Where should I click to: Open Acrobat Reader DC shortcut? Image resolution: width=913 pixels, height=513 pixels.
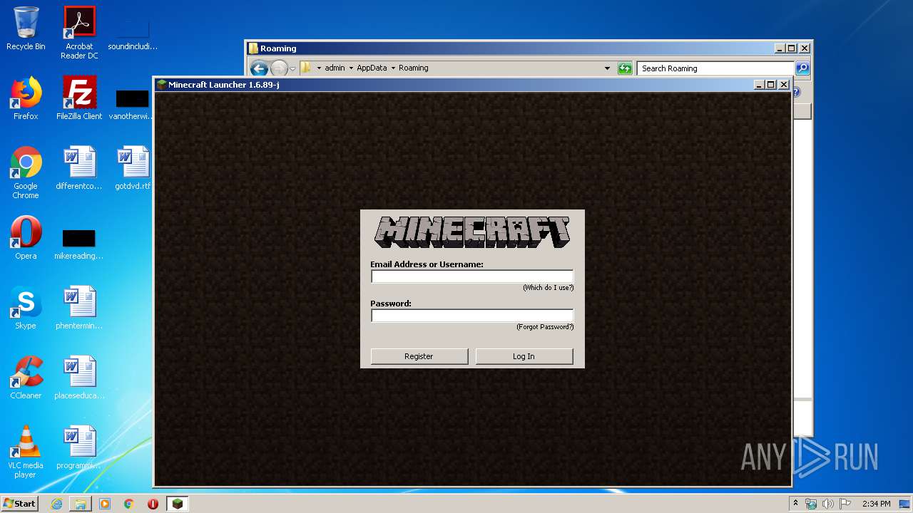coord(79,32)
